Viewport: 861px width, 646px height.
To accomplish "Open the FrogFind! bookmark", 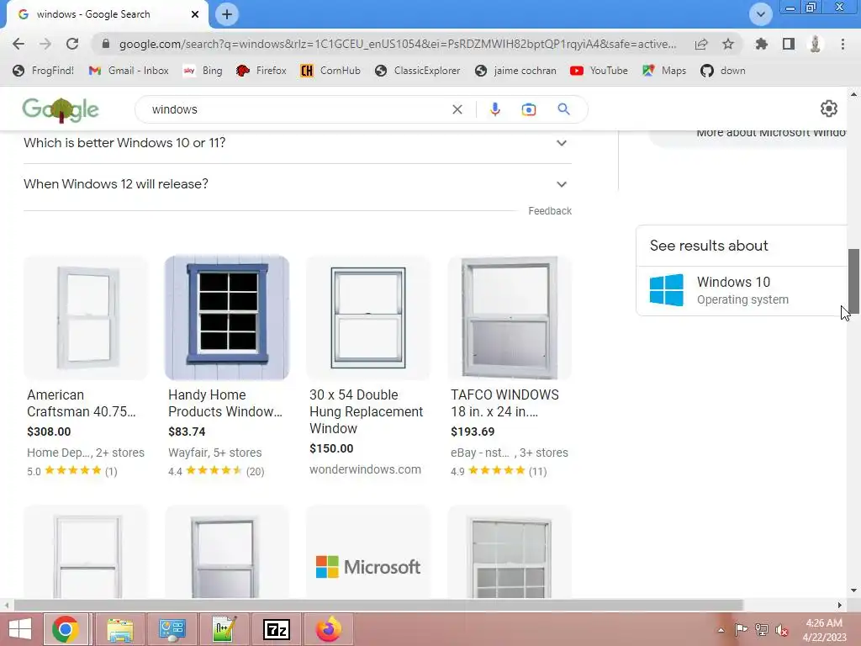I will (x=44, y=71).
